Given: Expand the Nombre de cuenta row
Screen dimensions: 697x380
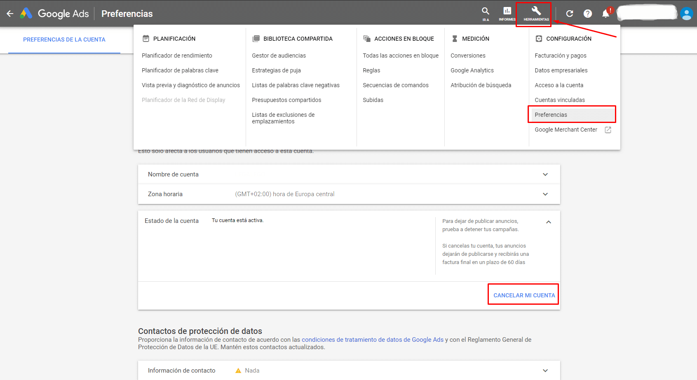Looking at the screenshot, I should (349, 174).
